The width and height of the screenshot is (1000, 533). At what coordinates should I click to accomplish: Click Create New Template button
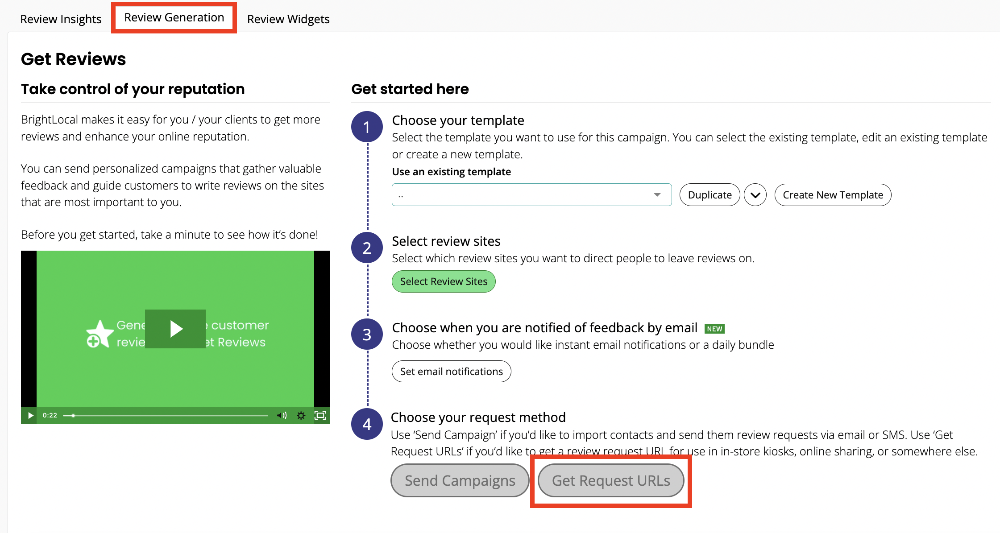coord(833,195)
